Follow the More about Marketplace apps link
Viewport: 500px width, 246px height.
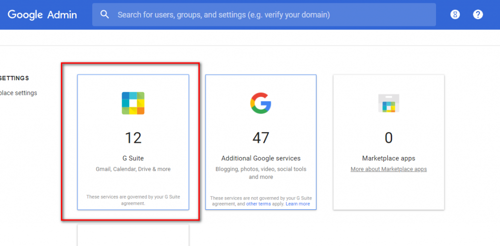click(389, 169)
